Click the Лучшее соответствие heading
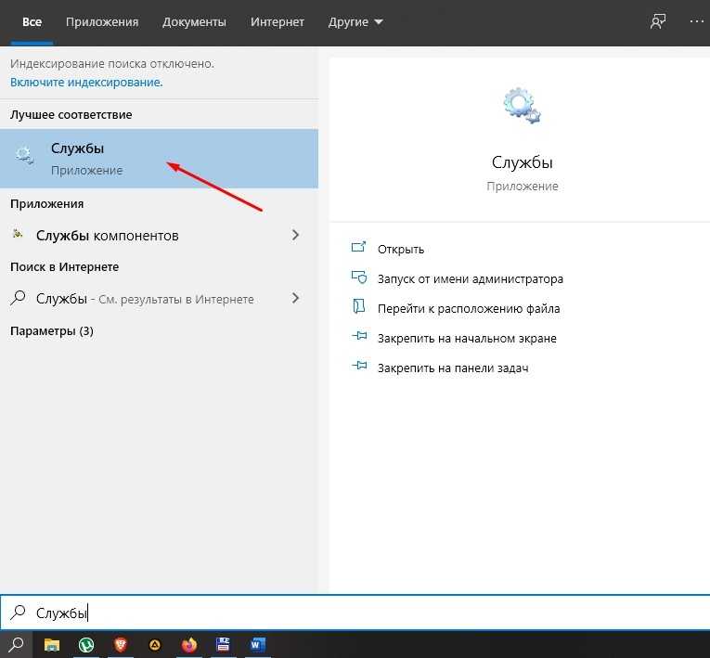This screenshot has width=710, height=658. point(71,114)
